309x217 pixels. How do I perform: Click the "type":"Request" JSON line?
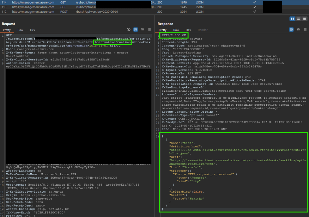(x=192, y=178)
